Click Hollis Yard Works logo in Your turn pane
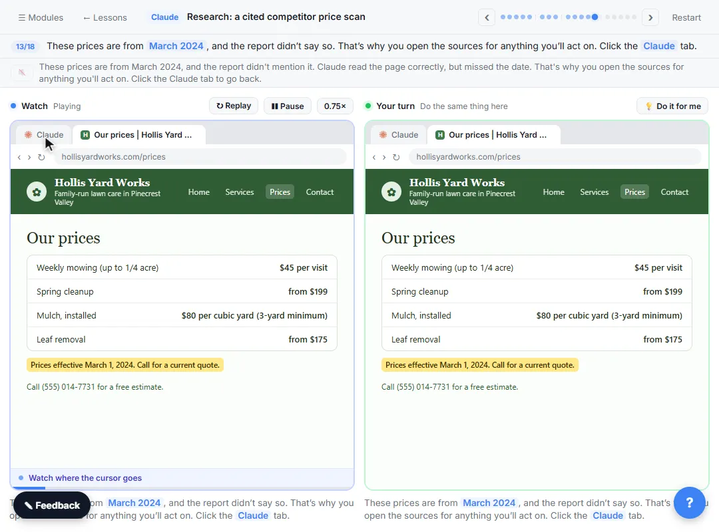The height and width of the screenshot is (532, 719). tap(391, 192)
